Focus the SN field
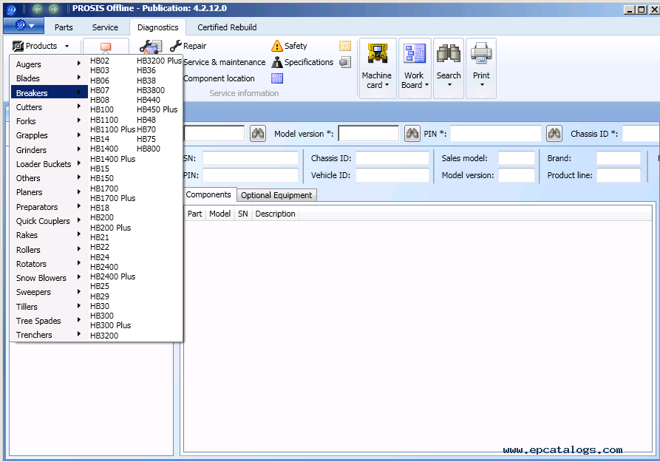 pos(250,158)
